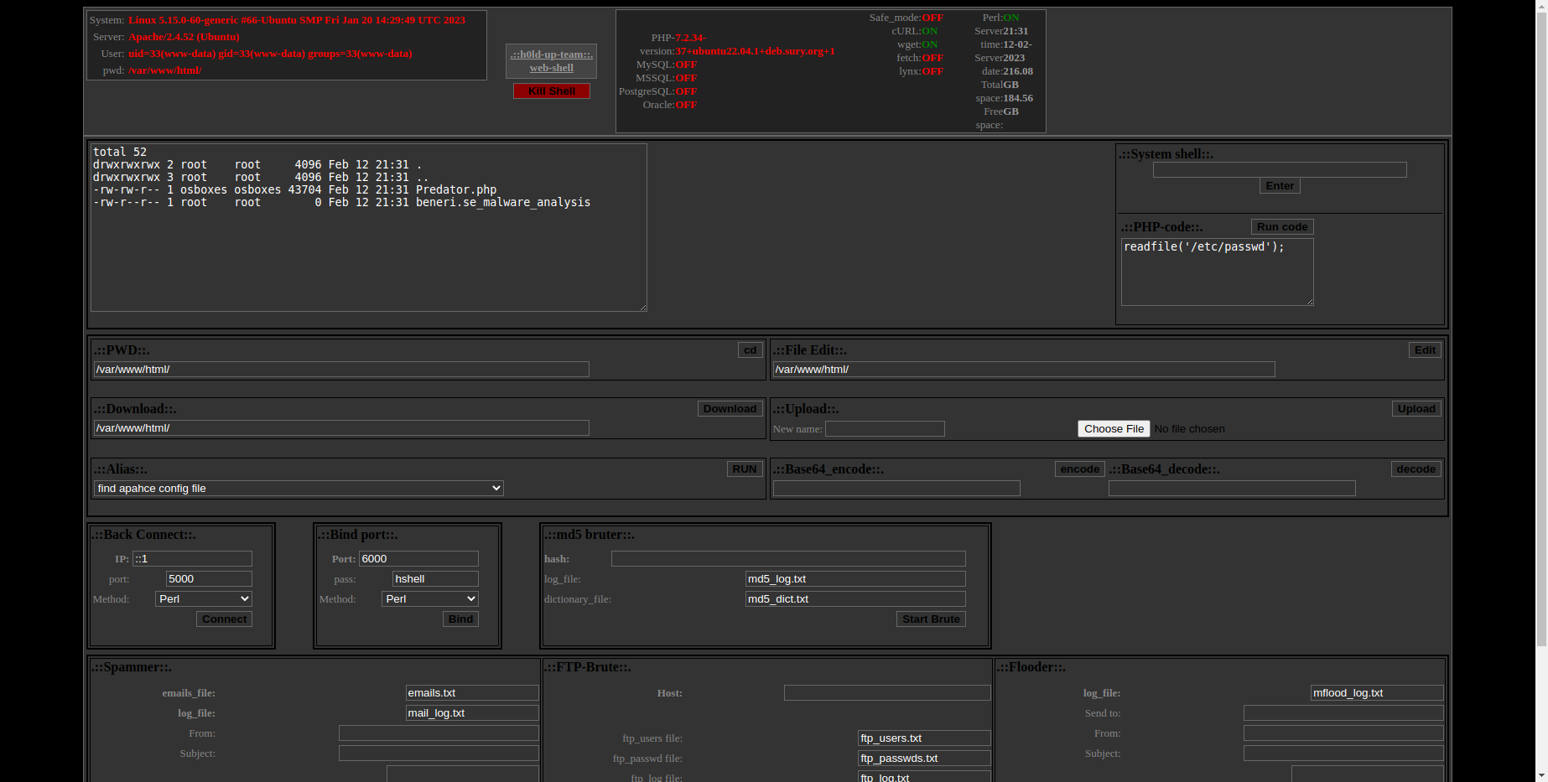Click the Download button
The image size is (1548, 782).
730,409
